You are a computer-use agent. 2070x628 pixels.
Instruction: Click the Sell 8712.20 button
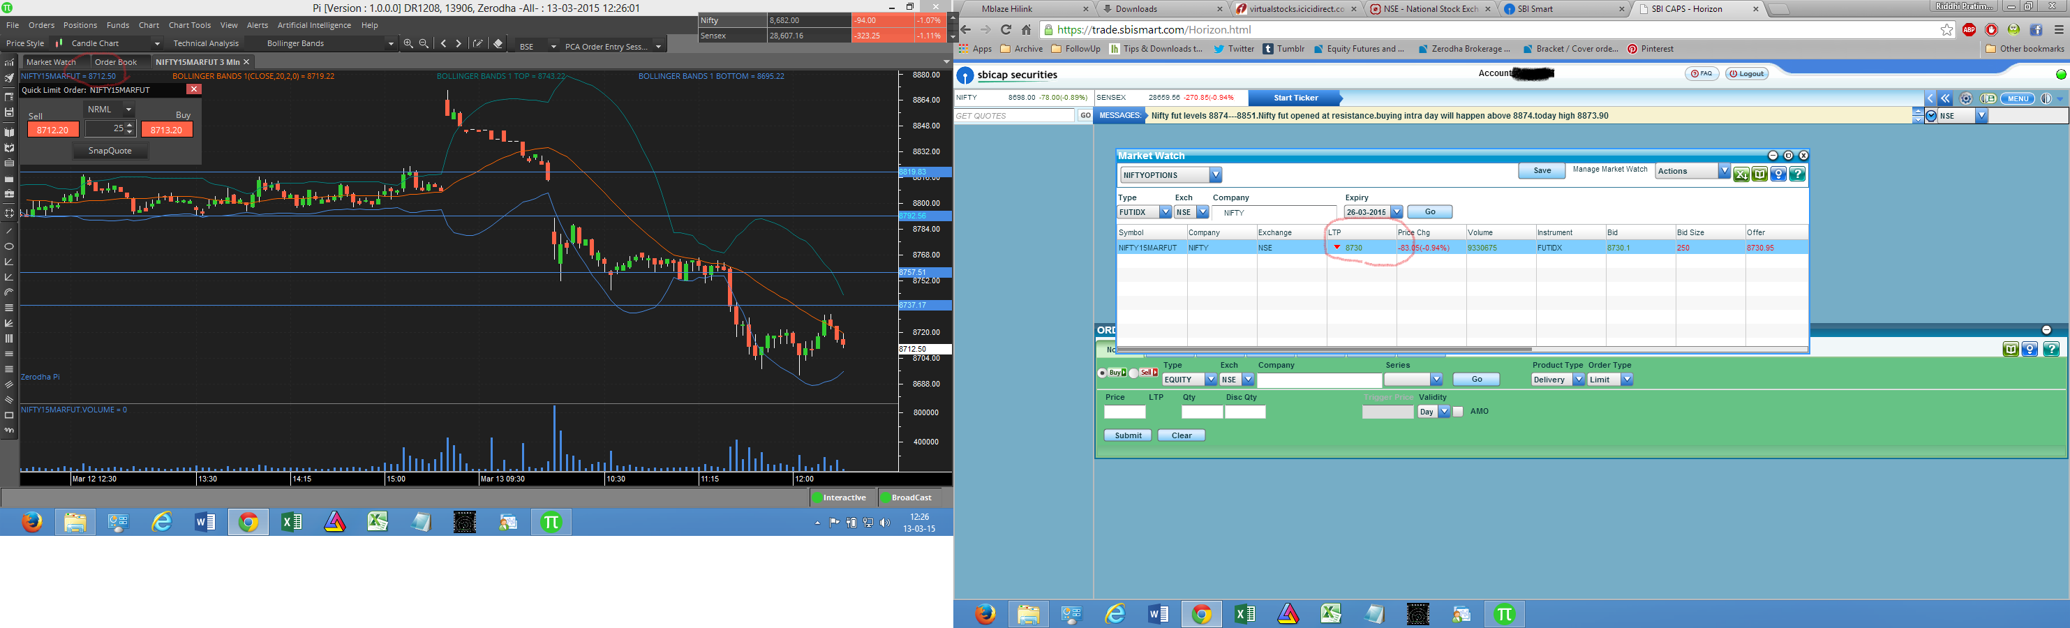pos(53,130)
